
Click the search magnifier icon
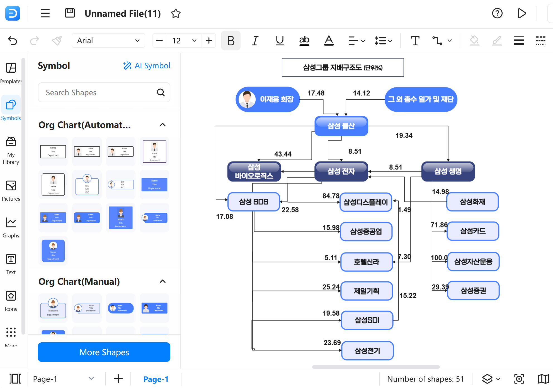161,92
